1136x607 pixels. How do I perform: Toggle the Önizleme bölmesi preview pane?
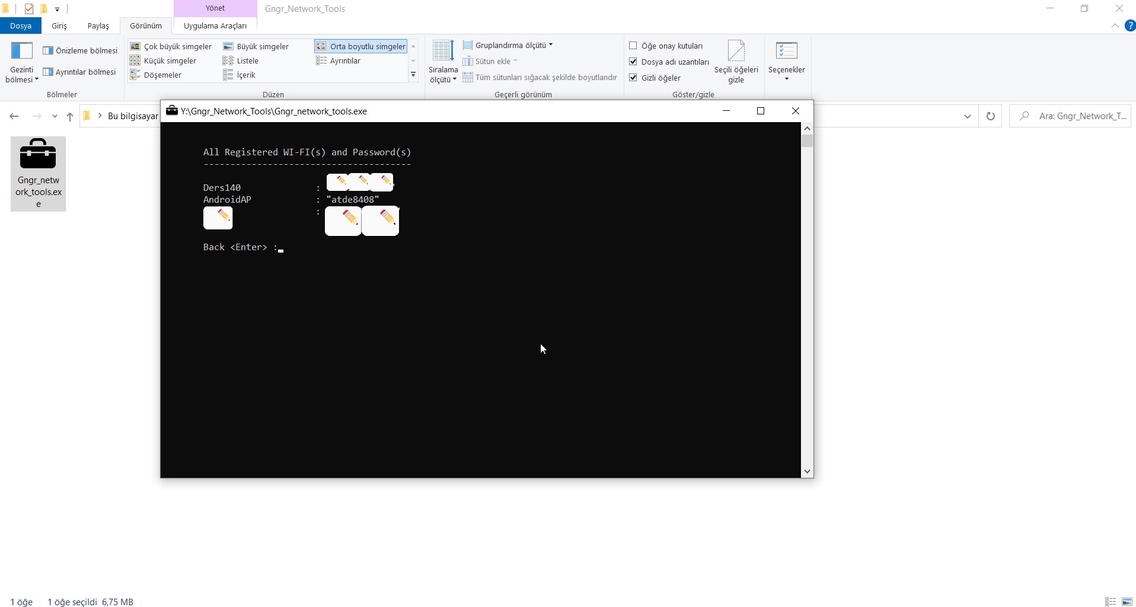80,50
